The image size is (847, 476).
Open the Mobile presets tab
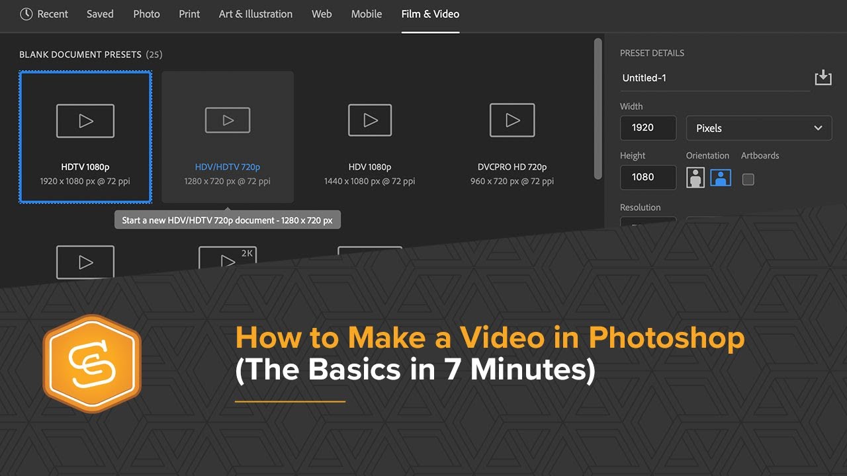[367, 14]
